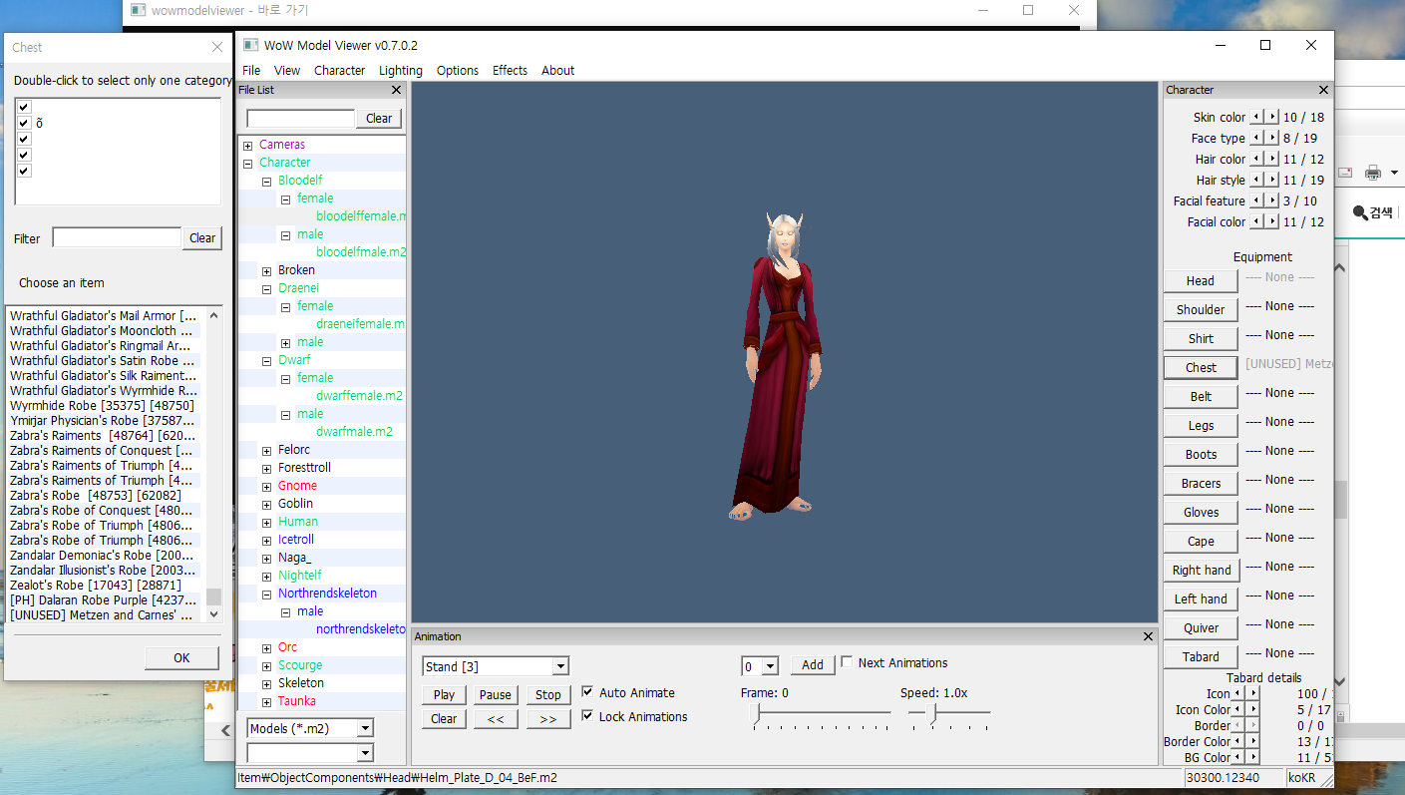Toggle the third category checkbox in Chest dialog
The image size is (1405, 795).
pos(24,139)
